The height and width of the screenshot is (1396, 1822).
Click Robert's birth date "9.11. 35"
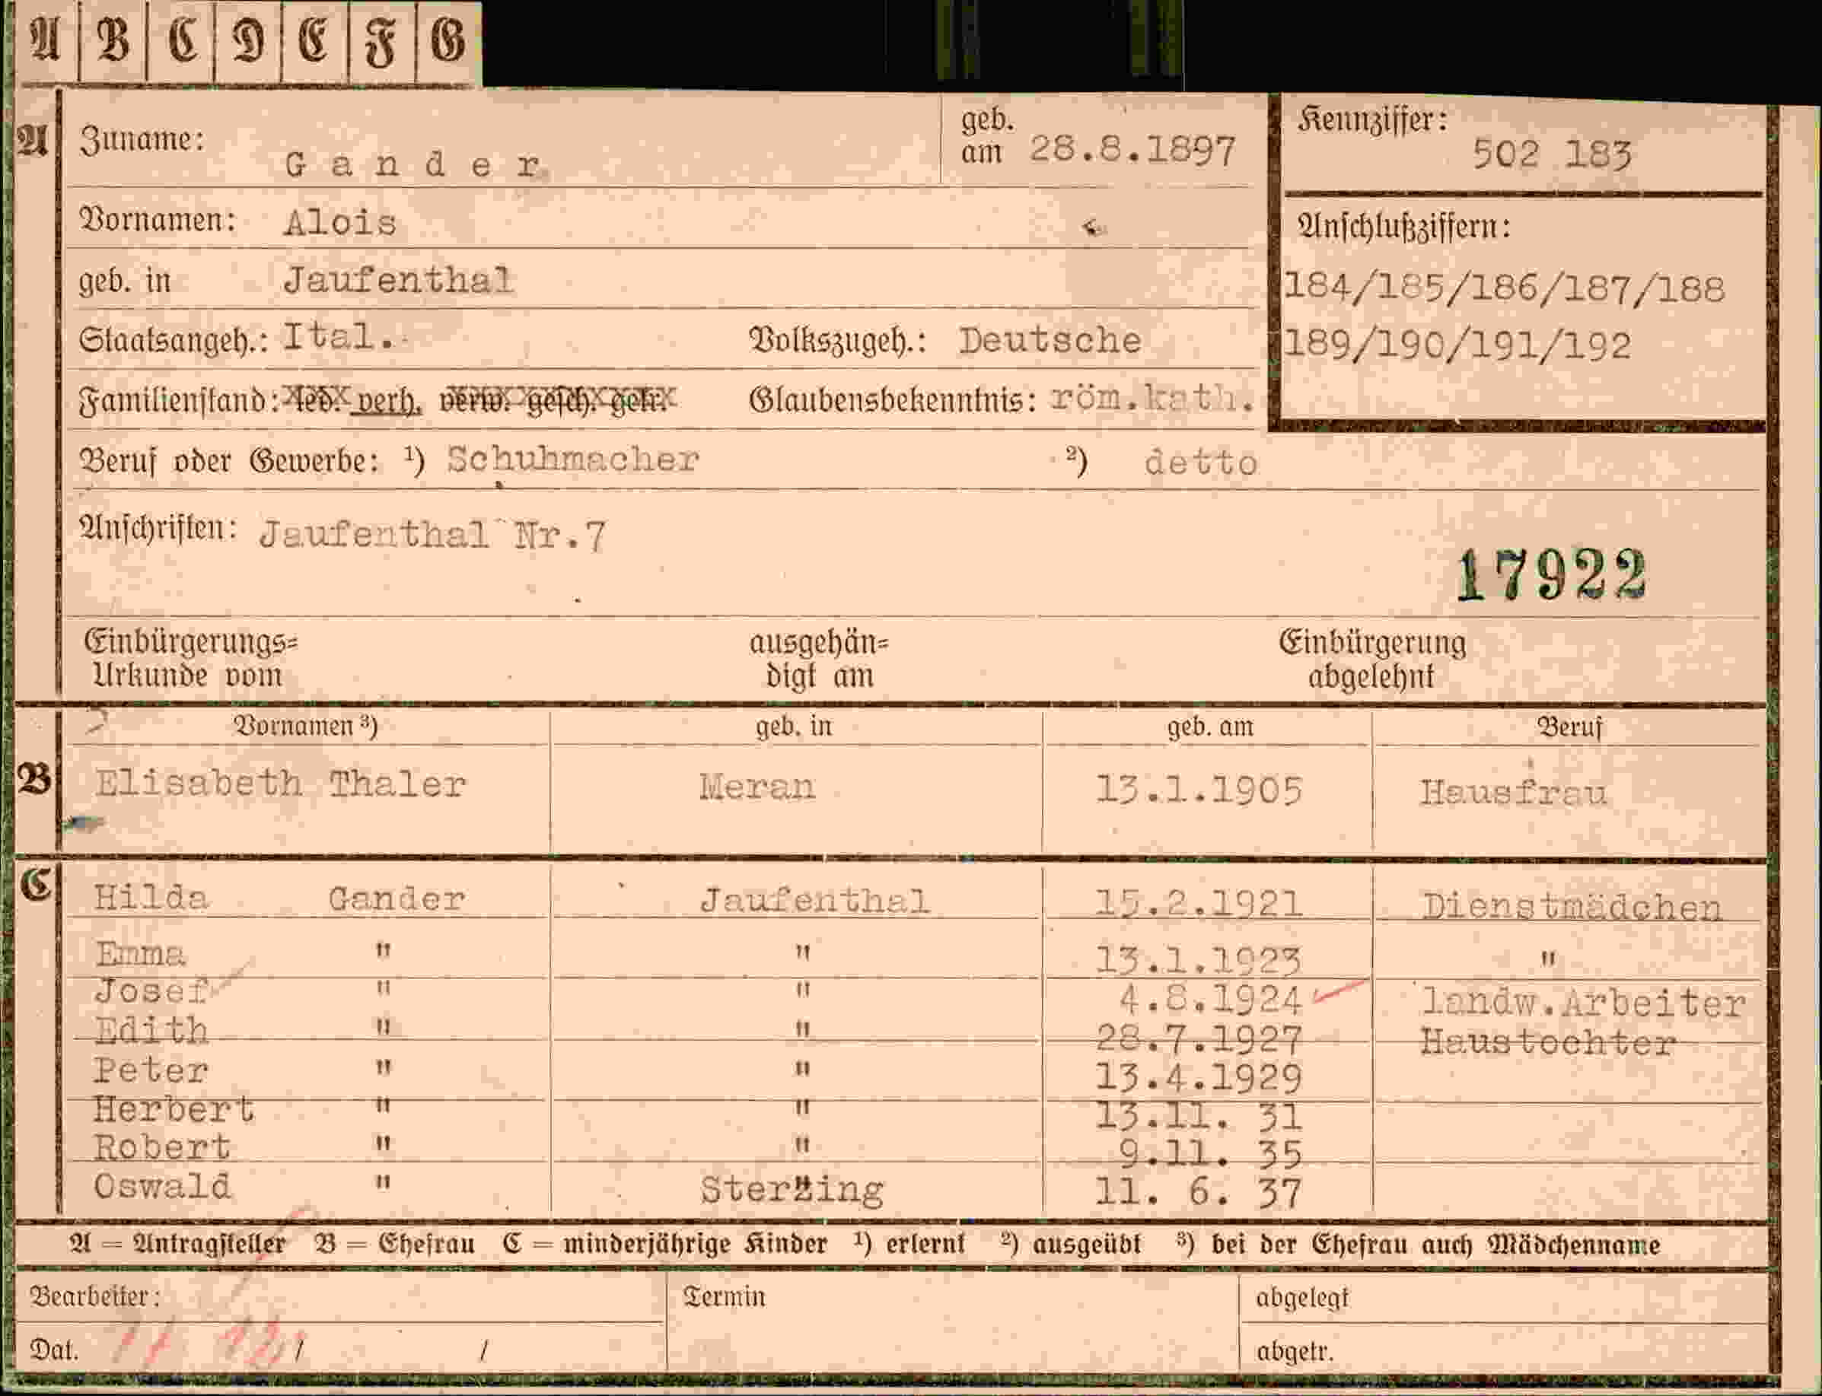tap(1210, 1155)
